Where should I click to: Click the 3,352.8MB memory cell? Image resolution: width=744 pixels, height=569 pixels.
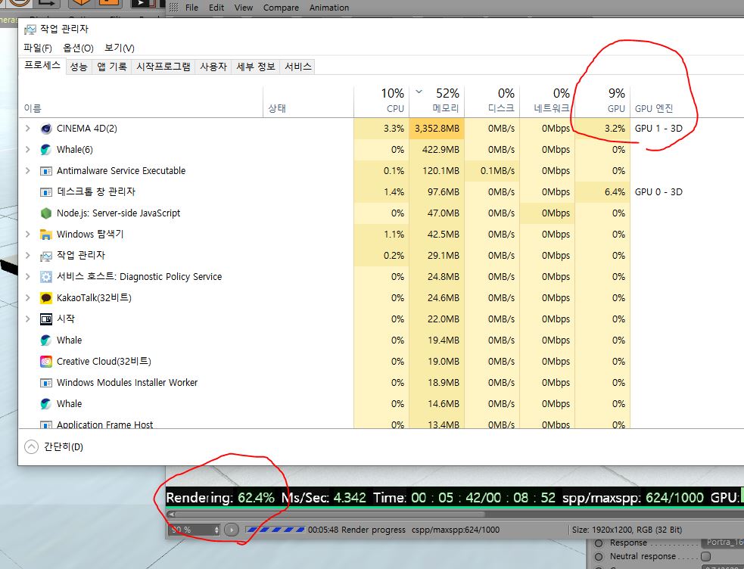tap(437, 129)
